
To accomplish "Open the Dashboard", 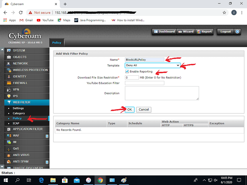I will [164, 32].
